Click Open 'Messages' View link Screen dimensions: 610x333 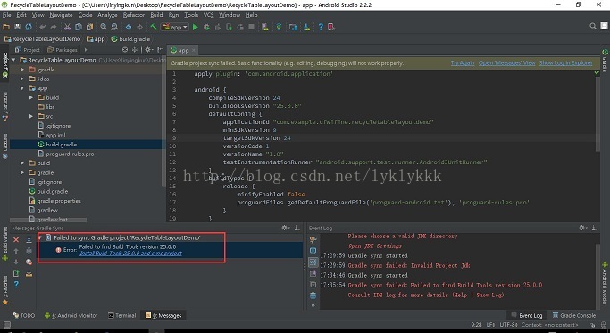(x=506, y=63)
